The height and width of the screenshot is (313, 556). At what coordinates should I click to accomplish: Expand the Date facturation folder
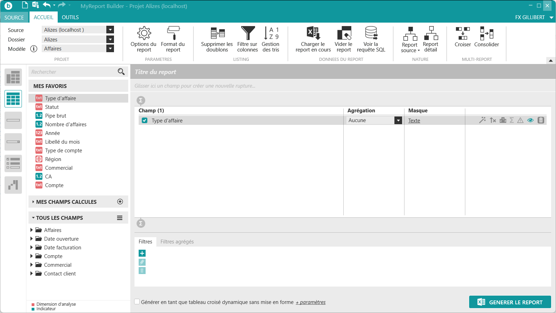coord(32,247)
